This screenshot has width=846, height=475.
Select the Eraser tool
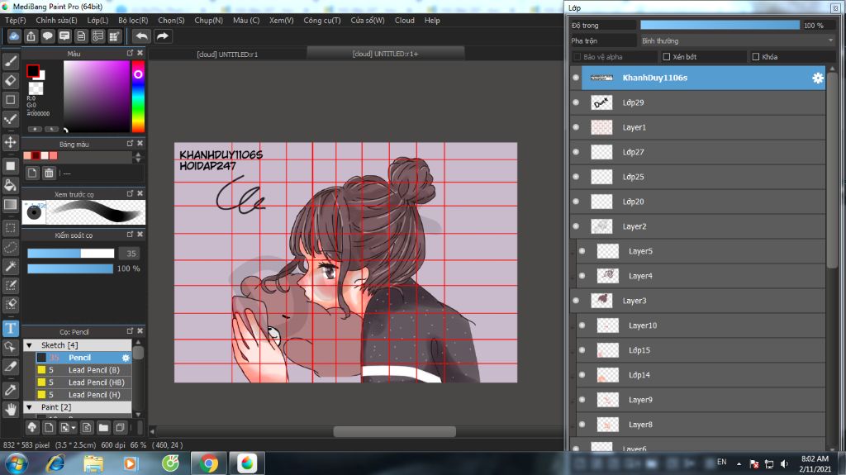pos(10,80)
